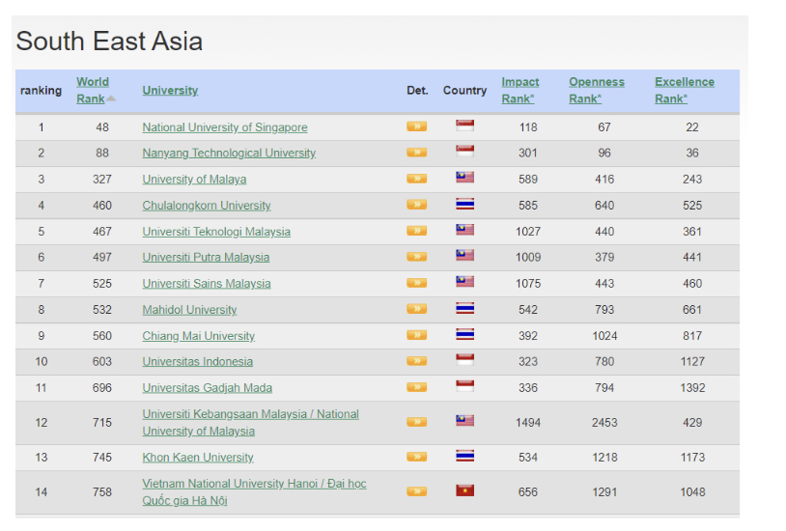Click the Country column header
786x531 pixels.
tap(464, 90)
